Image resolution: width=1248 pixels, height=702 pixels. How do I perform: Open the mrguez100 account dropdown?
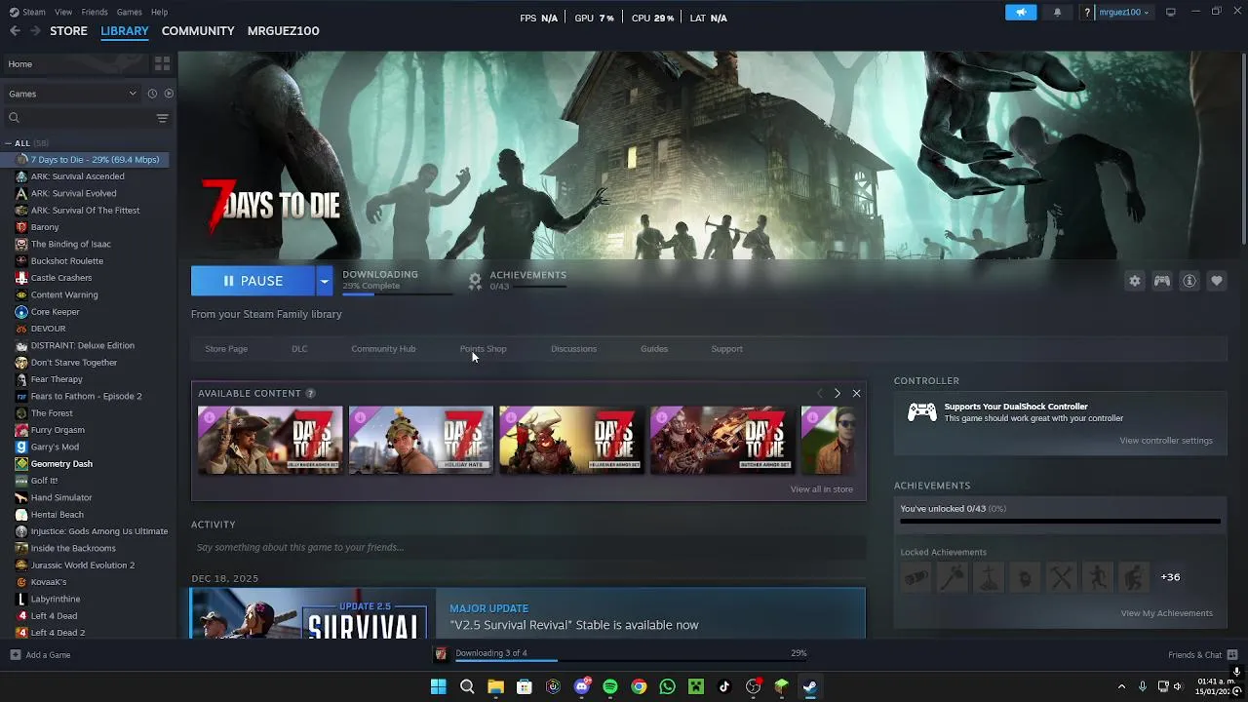(1124, 13)
